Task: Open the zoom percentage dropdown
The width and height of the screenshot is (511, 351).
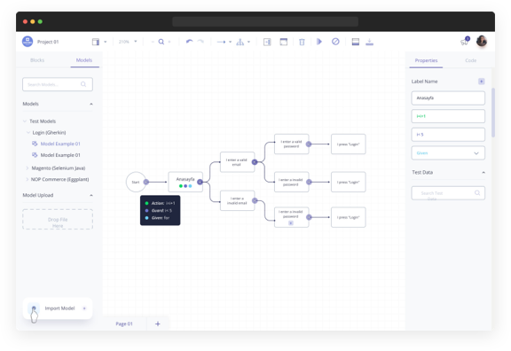Action: pos(128,42)
